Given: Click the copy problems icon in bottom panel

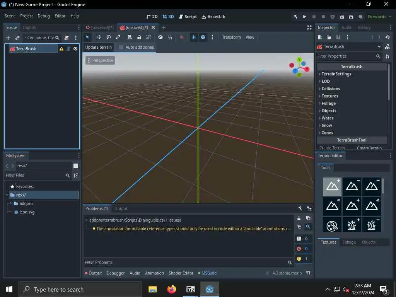Looking at the screenshot, I should (x=308, y=218).
